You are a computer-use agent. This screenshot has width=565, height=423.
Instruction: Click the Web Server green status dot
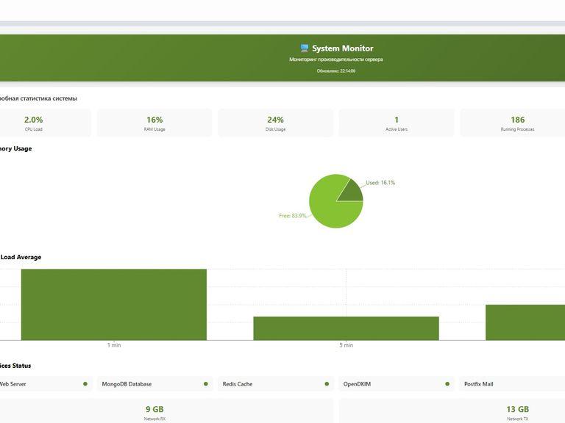click(x=85, y=384)
